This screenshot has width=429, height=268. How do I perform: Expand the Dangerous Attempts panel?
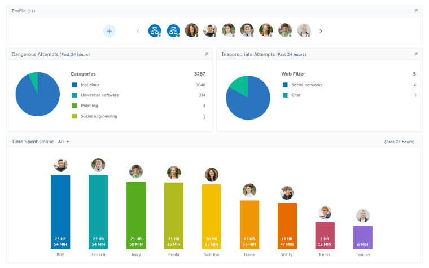tap(206, 55)
